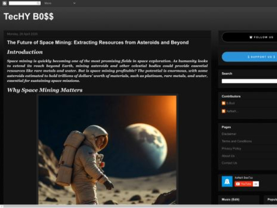277x208 pixels.
Task: Click the second contributor's Blogger icon
Action: (x=224, y=111)
